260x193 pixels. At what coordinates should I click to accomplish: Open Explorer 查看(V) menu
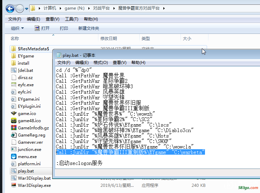pos(52,19)
